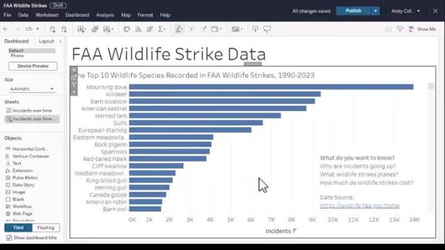The image size is (445, 250).
Task: Click the Data Story object
Action: (x=20, y=185)
